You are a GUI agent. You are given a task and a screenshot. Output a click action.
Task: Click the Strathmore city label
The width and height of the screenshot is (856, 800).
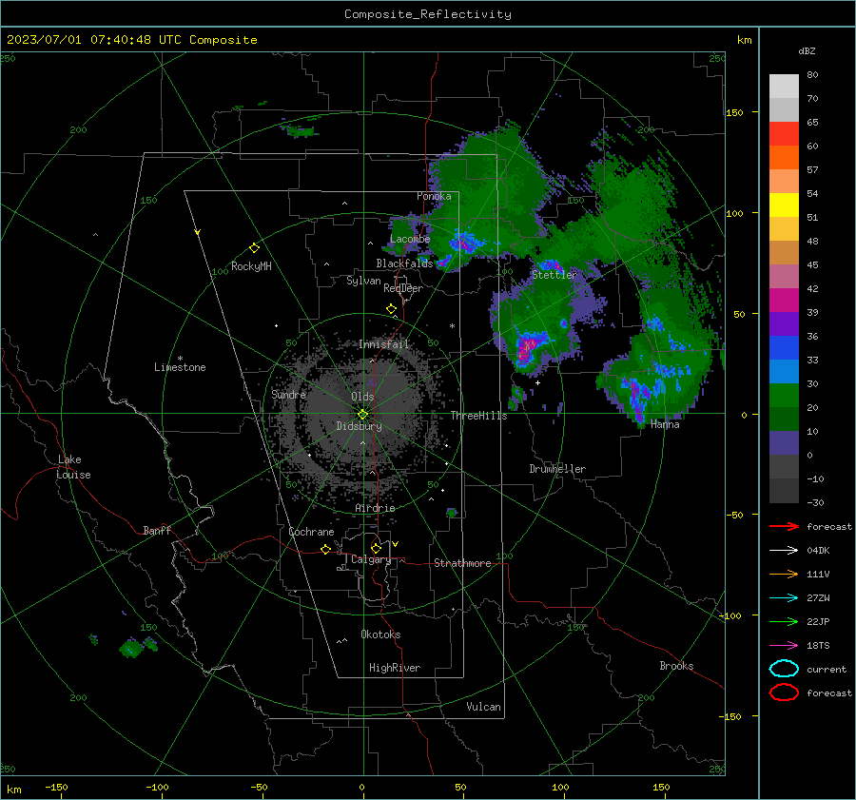[462, 563]
